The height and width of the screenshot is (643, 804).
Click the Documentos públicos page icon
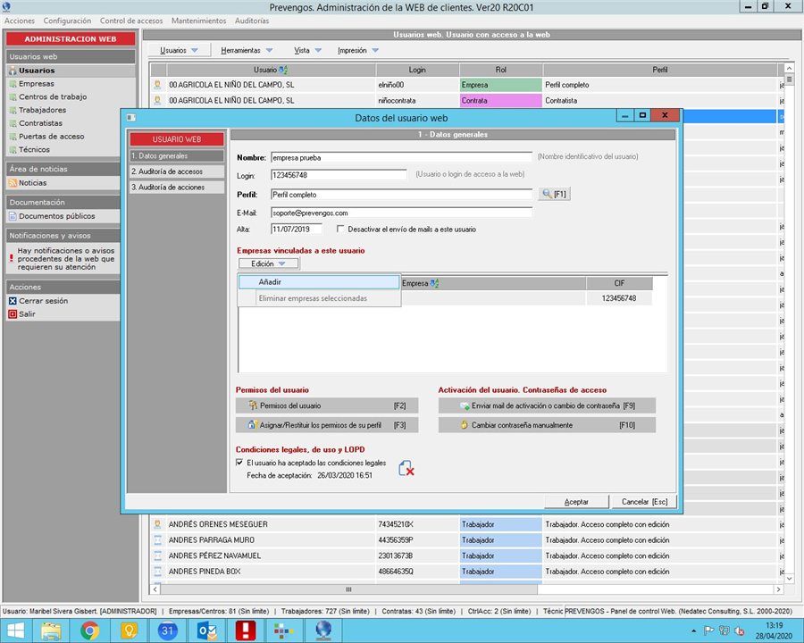click(13, 216)
